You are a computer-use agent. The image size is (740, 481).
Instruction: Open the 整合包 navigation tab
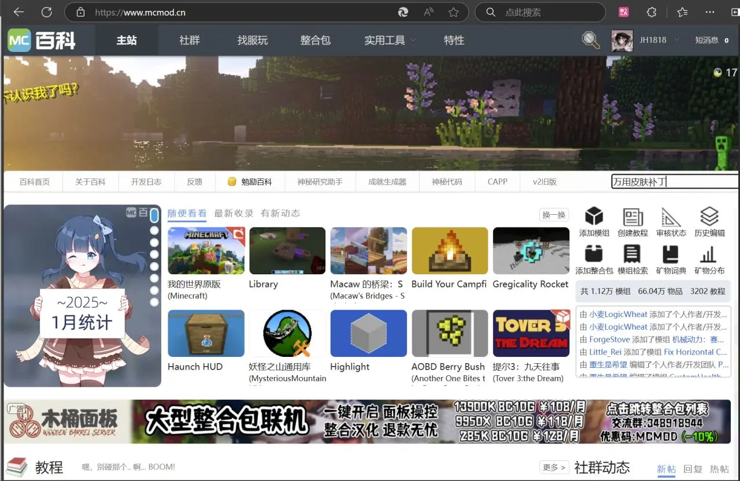pos(316,40)
